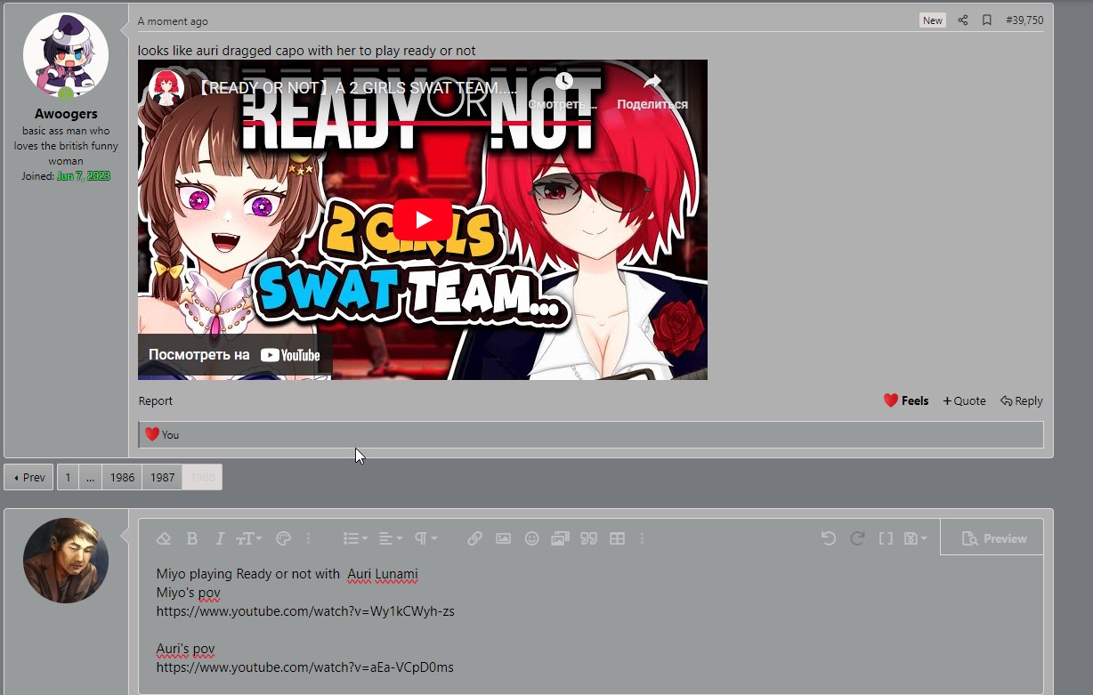The height and width of the screenshot is (695, 1093).
Task: Go to page 1986
Action: [122, 477]
